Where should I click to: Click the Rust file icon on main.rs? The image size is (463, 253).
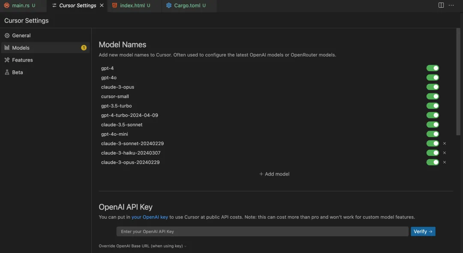click(x=6, y=5)
